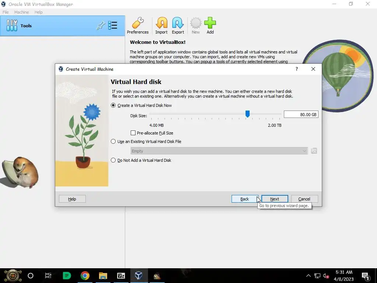Screen dimensions: 377x283
Task: Open 7-Zip from taskbar
Action: tap(121, 276)
